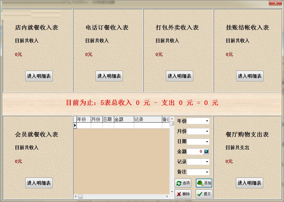The width and height of the screenshot is (284, 202).
Task: Click the 金额 column header in the grid
Action: coord(124,119)
